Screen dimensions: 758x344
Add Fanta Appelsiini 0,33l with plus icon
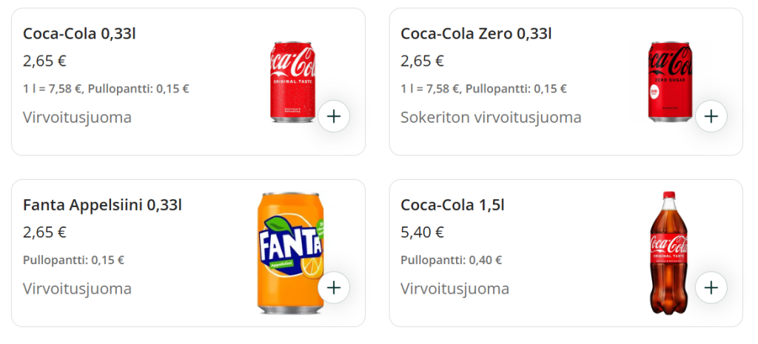tap(334, 287)
